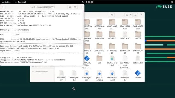Screen dimensions: 175x98
Task: Open the GENERIC folder
Action: [x=112, y=35]
